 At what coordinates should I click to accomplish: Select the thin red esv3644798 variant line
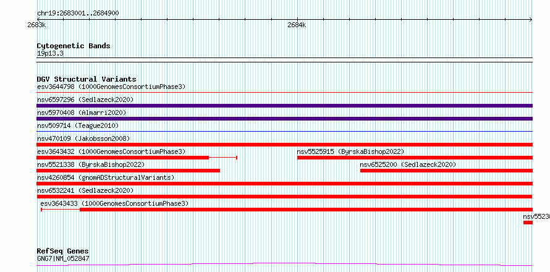(284, 93)
